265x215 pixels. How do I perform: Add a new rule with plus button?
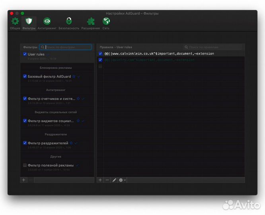[x=100, y=180]
